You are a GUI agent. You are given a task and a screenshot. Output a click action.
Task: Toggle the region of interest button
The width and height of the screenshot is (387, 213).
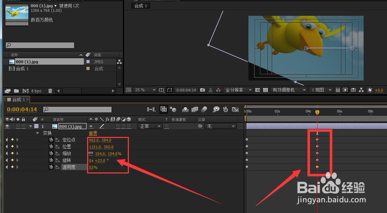170,90
